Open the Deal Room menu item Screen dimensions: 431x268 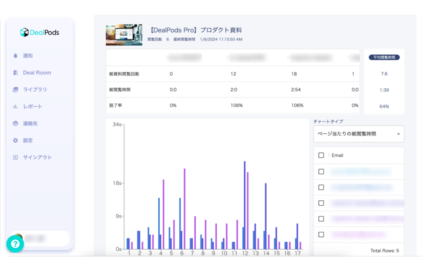[x=37, y=73]
